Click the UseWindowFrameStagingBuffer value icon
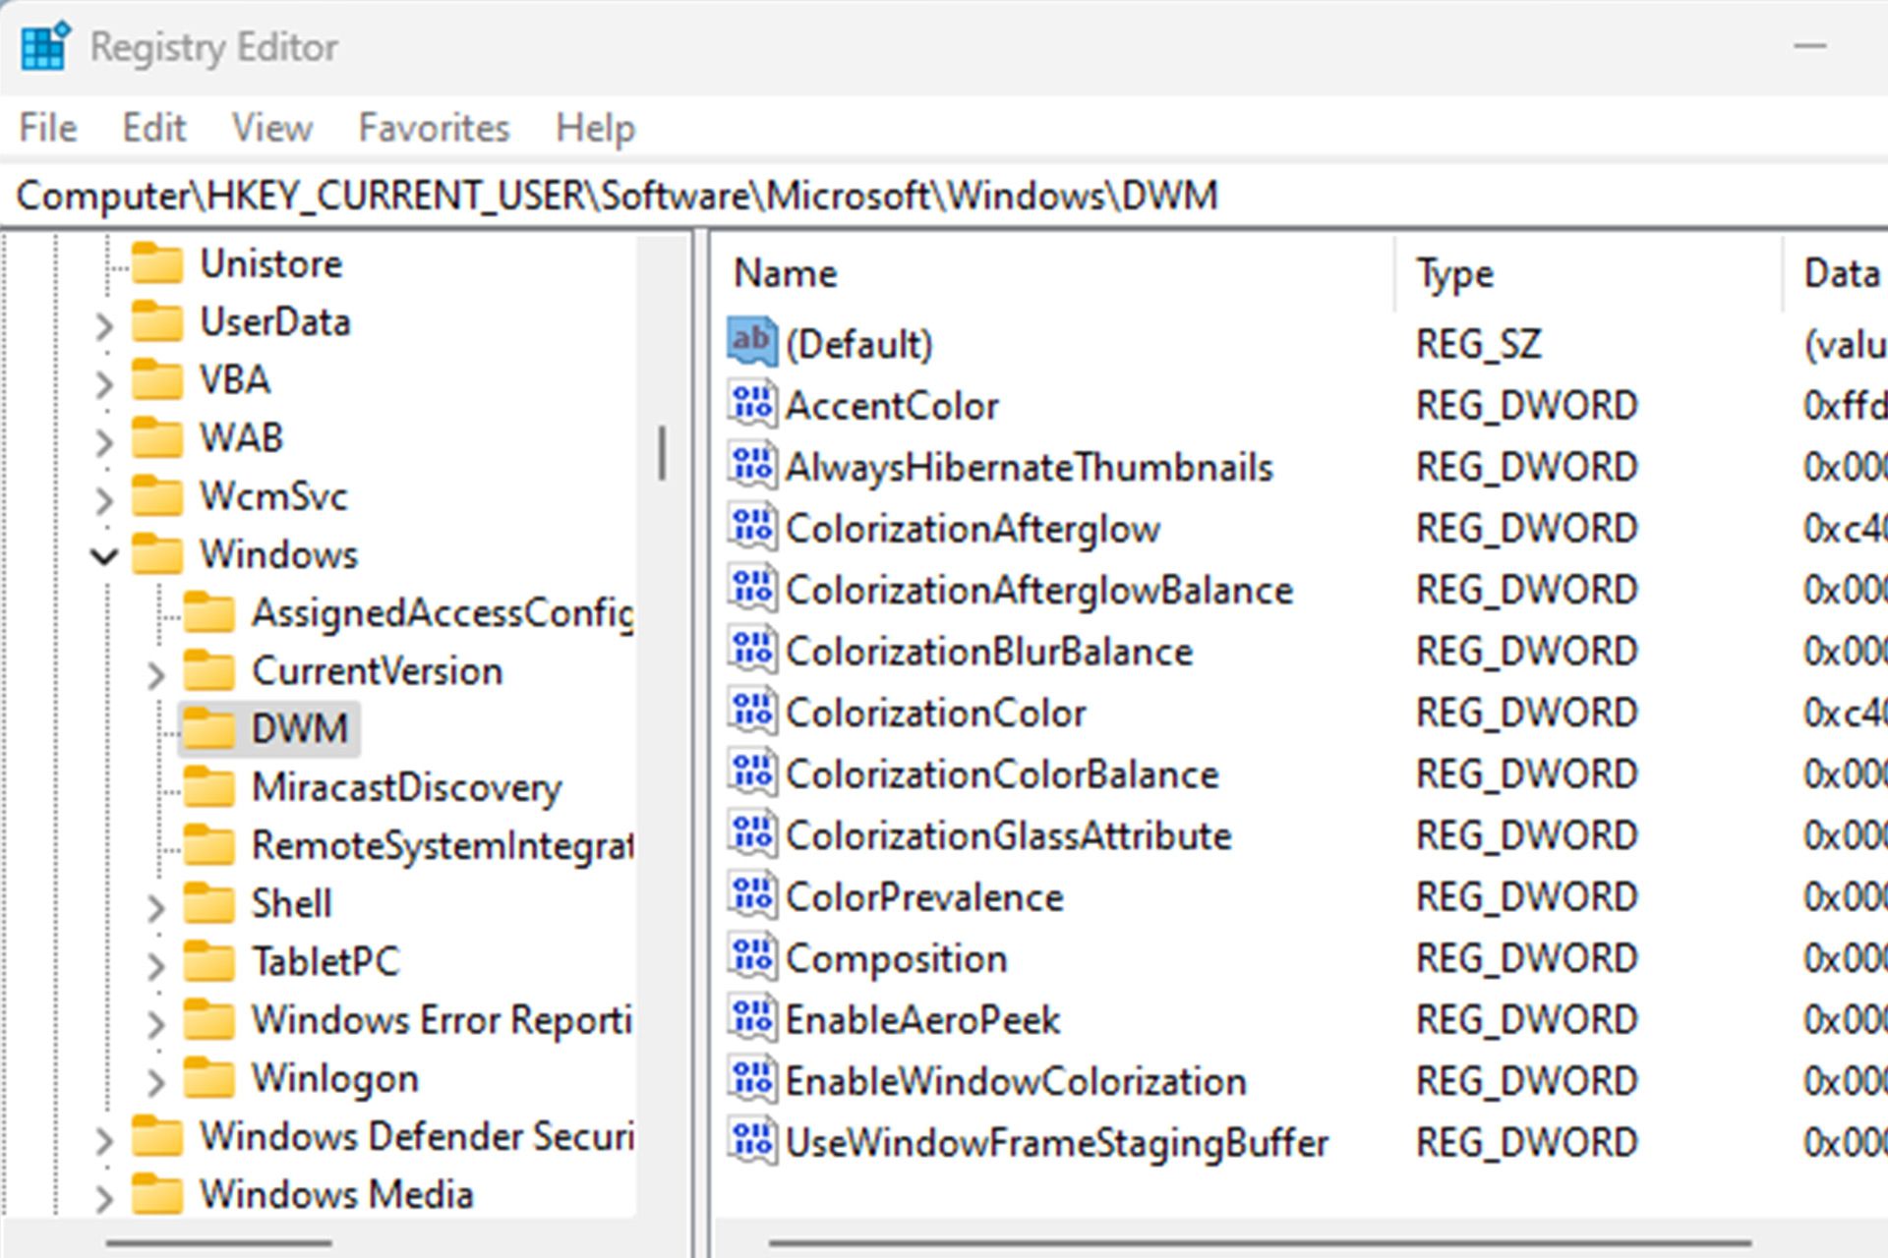This screenshot has height=1258, width=1888. [x=752, y=1142]
